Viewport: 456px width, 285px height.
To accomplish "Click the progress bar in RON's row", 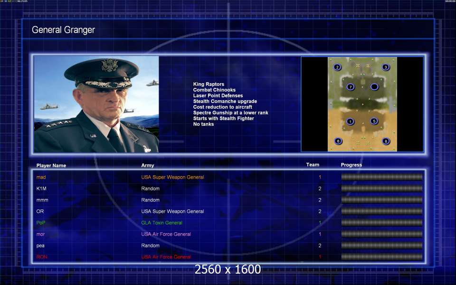I will click(381, 257).
